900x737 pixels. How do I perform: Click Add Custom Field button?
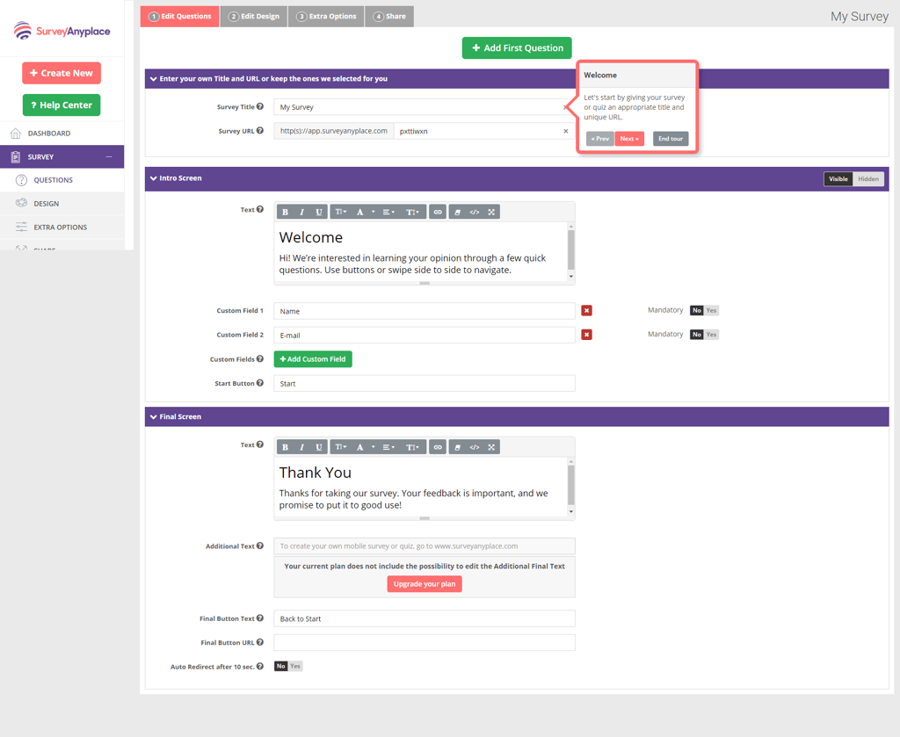[313, 359]
